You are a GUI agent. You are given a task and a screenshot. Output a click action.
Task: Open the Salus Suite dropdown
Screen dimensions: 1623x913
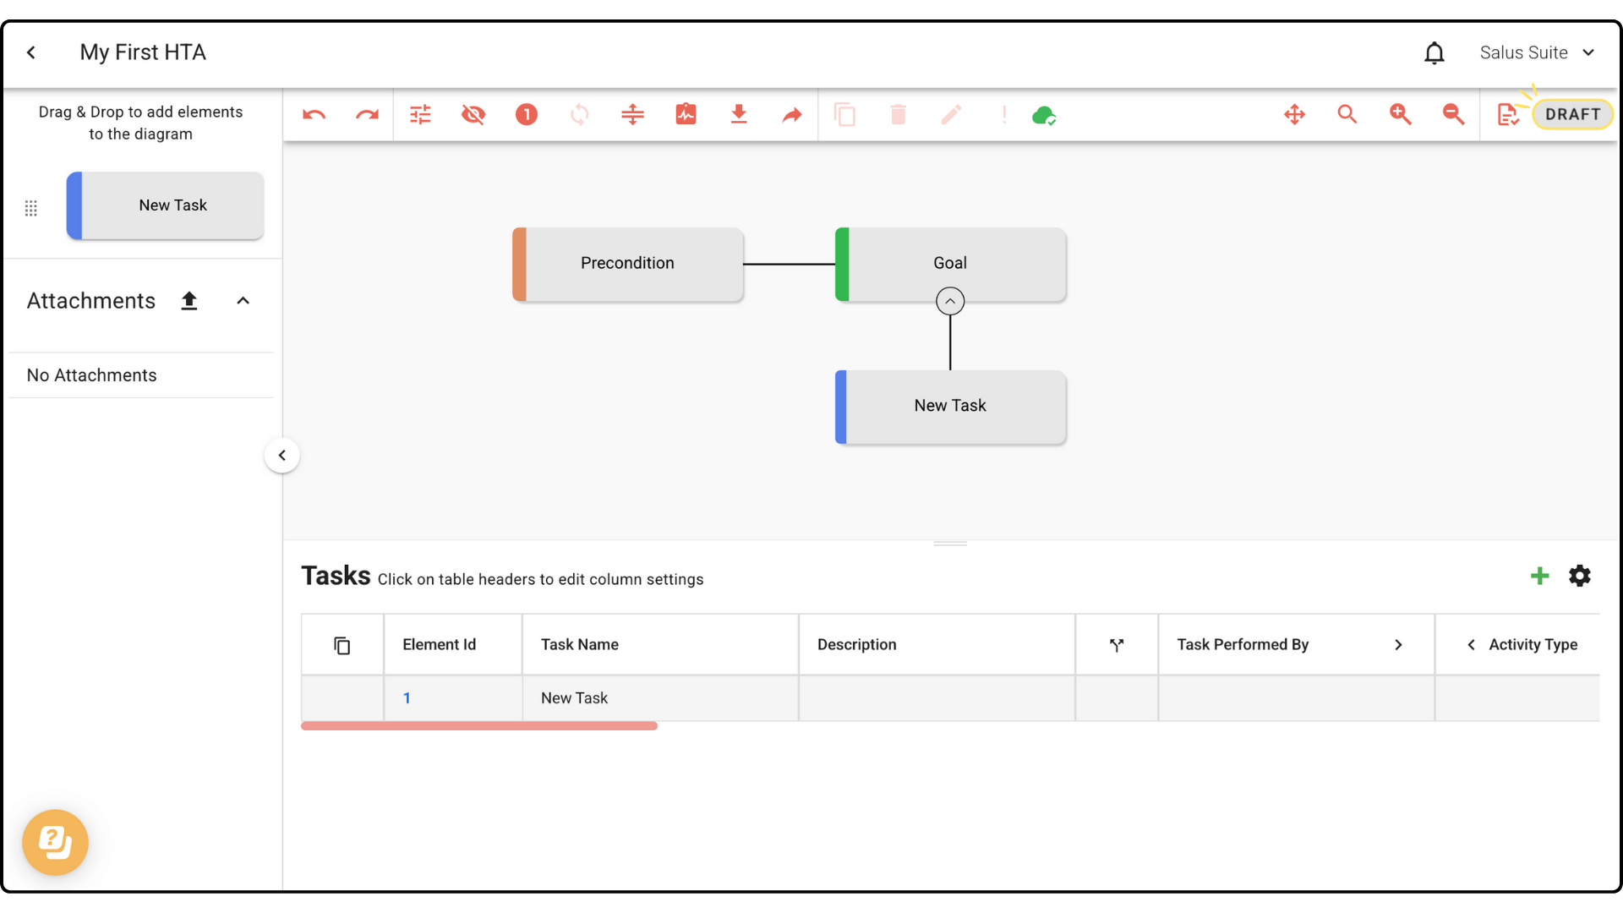tap(1537, 52)
